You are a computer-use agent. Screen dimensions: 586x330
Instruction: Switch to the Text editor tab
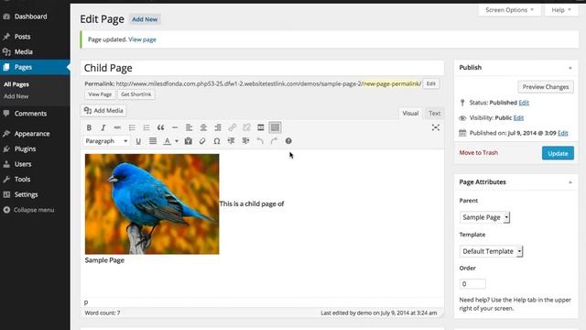434,113
